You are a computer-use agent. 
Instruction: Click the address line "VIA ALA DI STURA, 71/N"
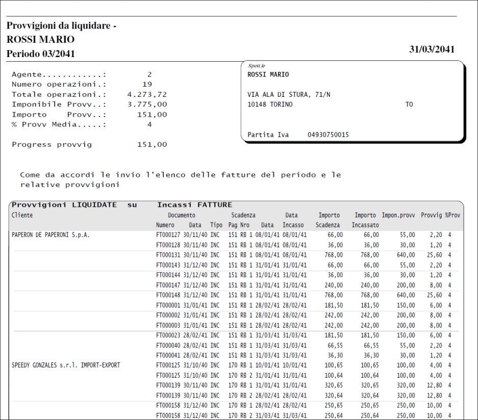tap(289, 95)
